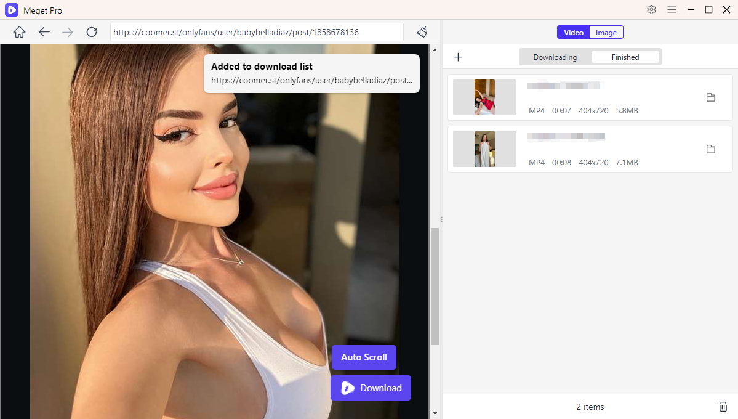Navigate forward in browser history
738x419 pixels.
click(x=68, y=32)
